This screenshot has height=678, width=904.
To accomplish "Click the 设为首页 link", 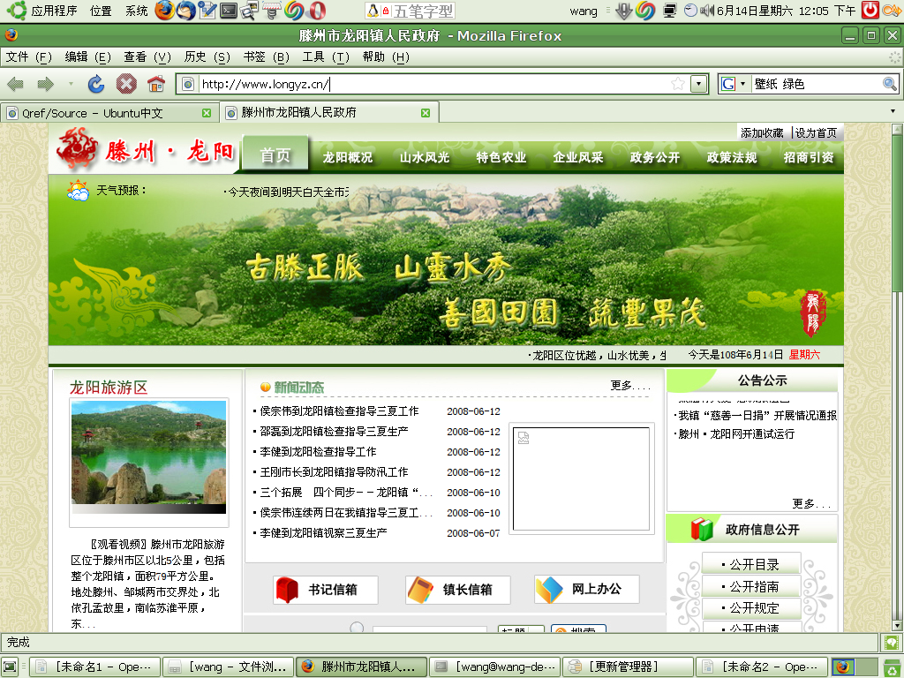I will click(816, 133).
